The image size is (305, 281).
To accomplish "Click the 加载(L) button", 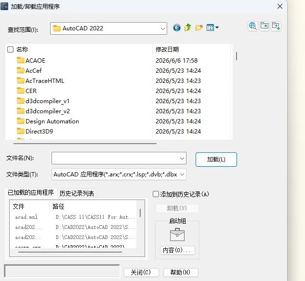I will click(x=216, y=160).
